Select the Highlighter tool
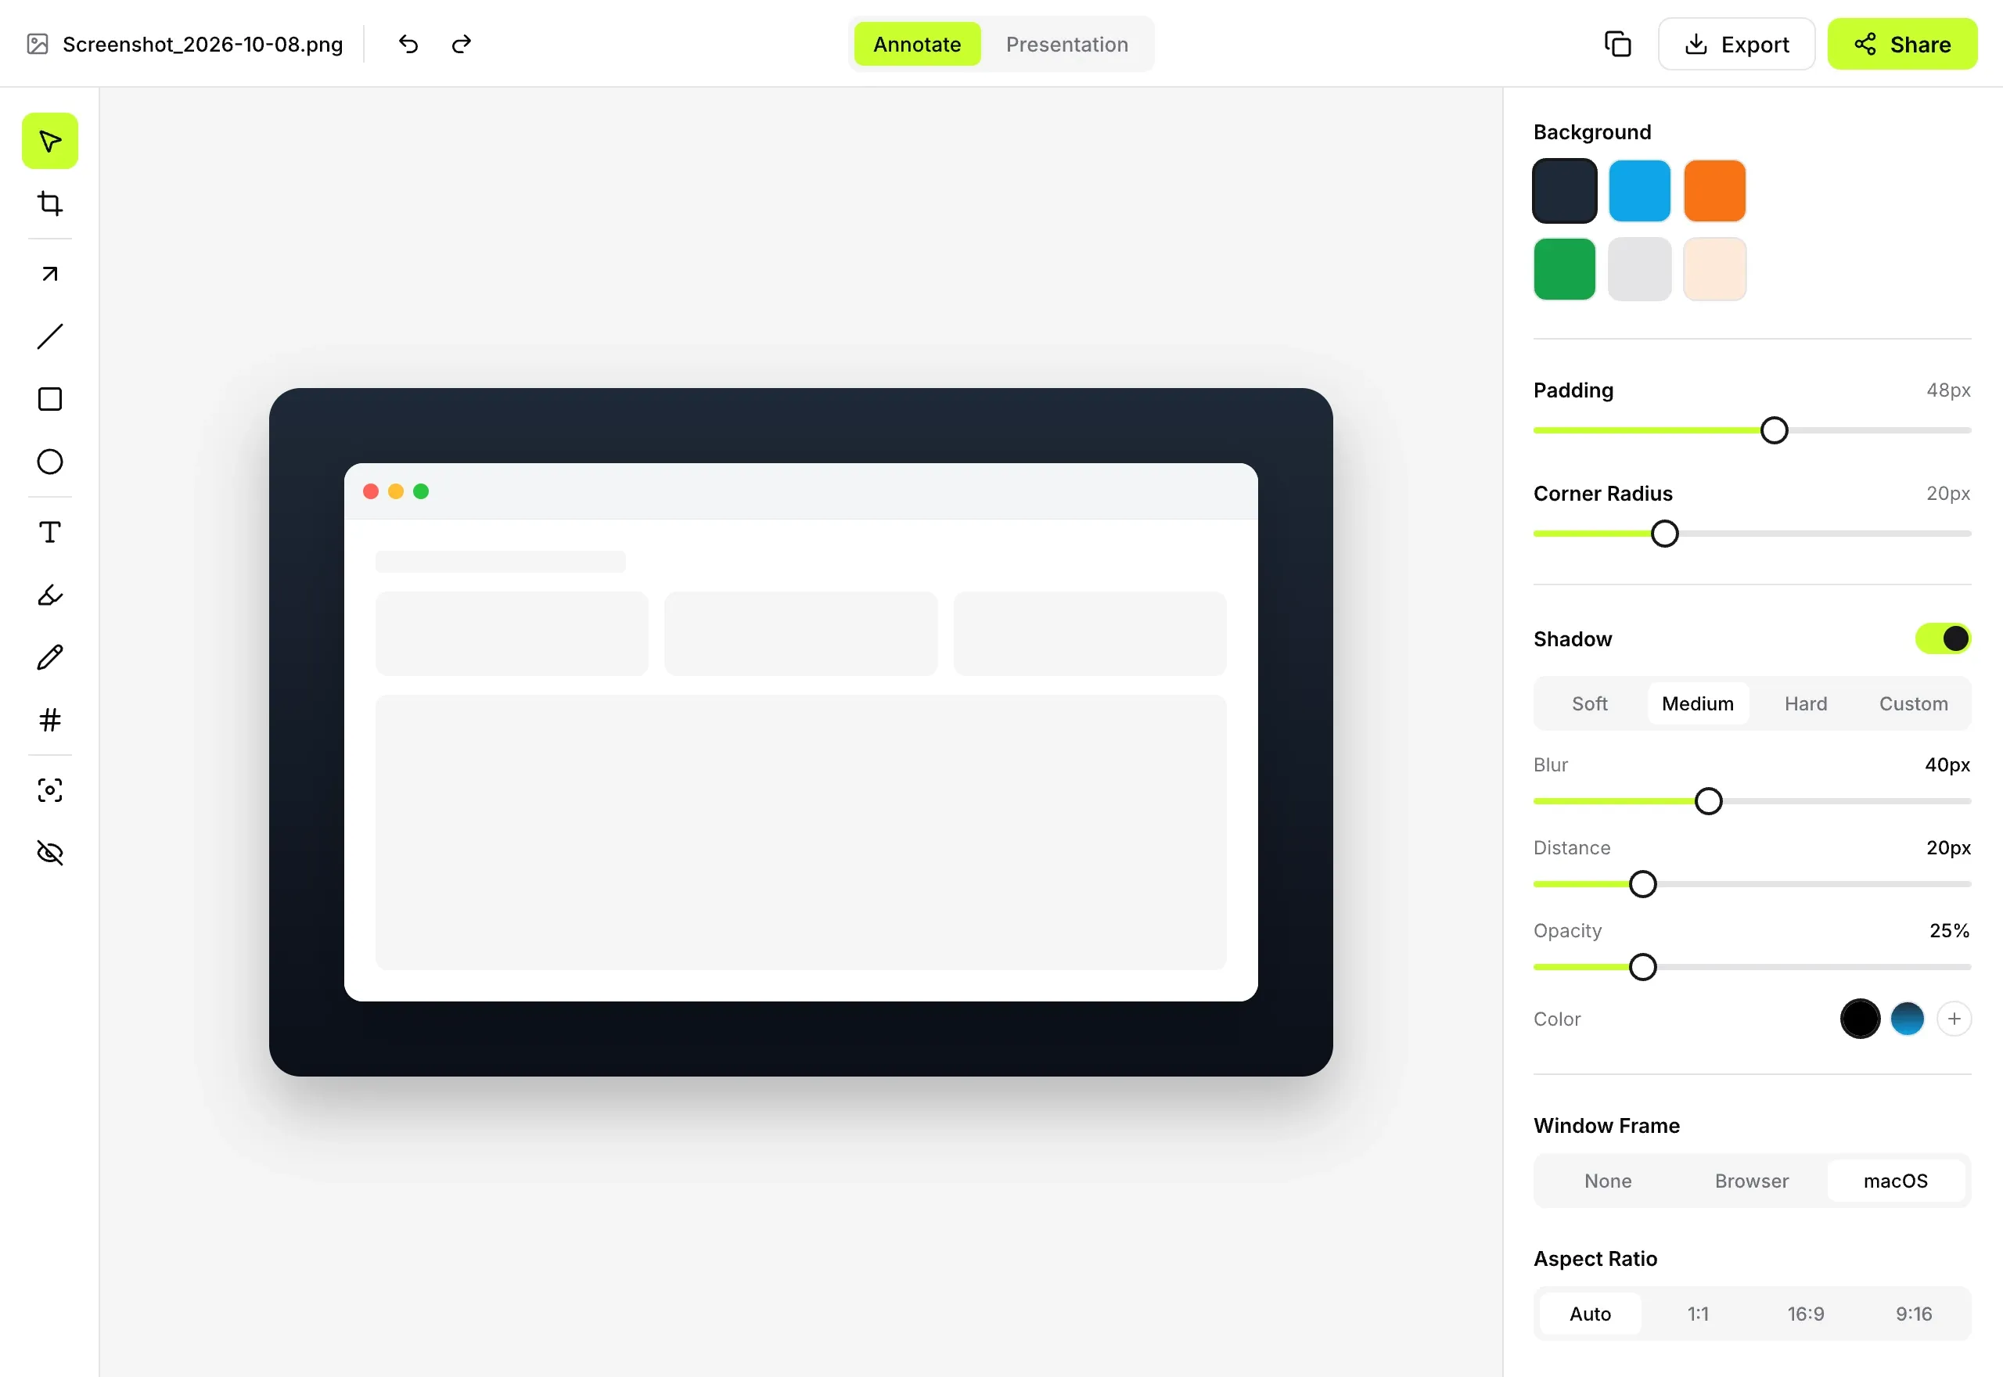 50,595
